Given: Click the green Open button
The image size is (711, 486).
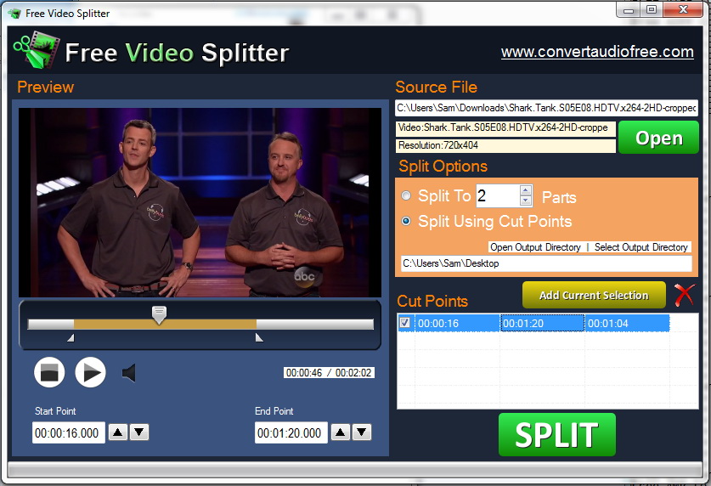Looking at the screenshot, I should point(658,138).
